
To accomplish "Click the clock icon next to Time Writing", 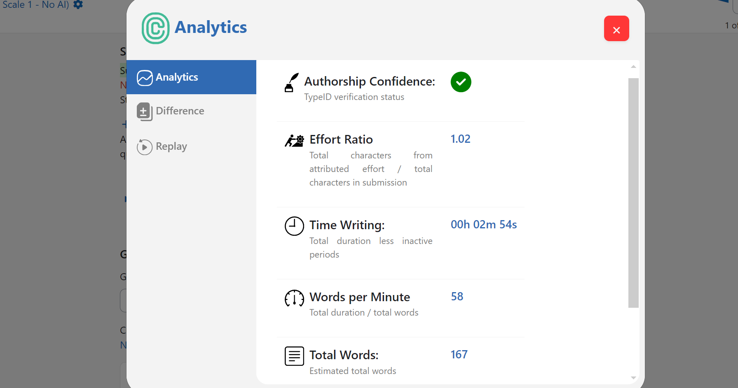I will (x=294, y=226).
